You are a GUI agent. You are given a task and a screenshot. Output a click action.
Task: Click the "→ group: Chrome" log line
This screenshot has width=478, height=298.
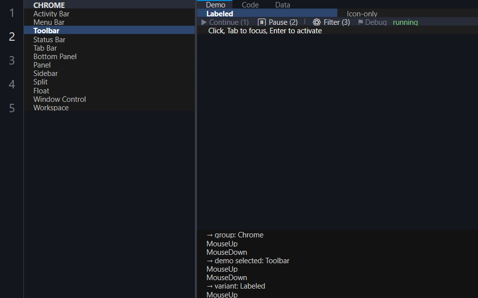click(235, 235)
